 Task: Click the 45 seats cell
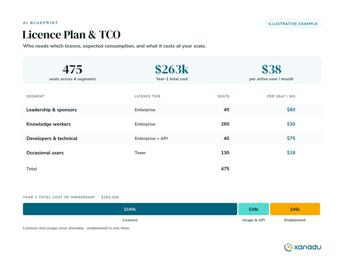click(226, 110)
